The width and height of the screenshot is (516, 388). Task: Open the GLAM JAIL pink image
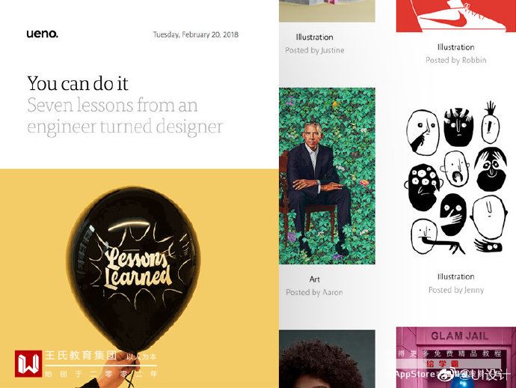pos(456,357)
